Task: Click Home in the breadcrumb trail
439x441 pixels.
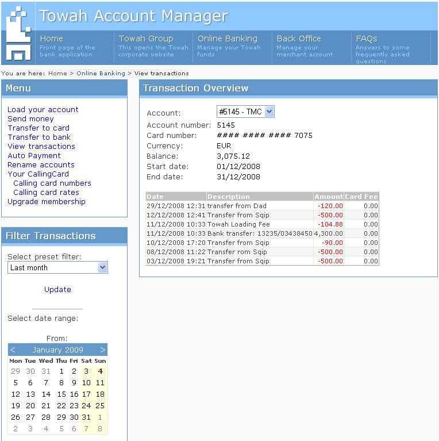Action: pyautogui.click(x=57, y=73)
